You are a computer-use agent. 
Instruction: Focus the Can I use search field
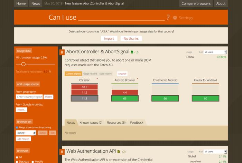[x=121, y=17]
